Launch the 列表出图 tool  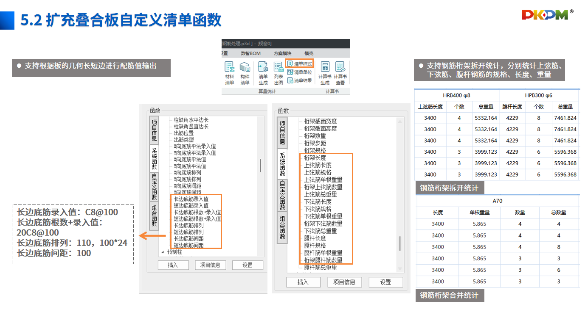pos(278,73)
